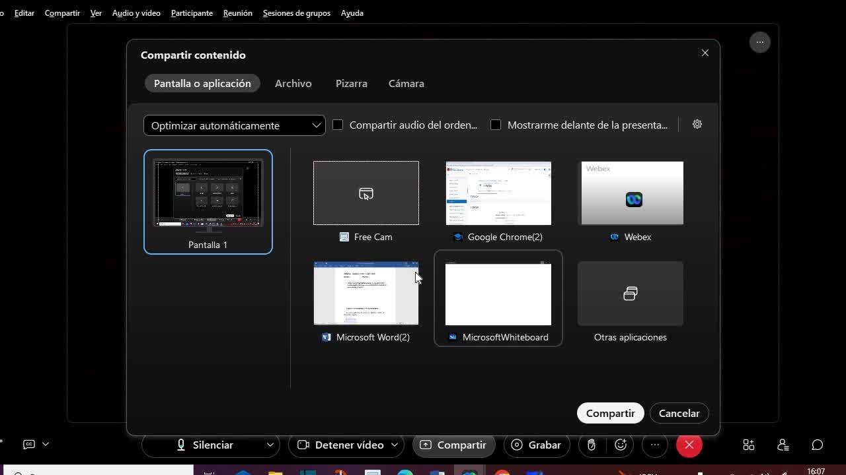This screenshot has width=846, height=475.
Task: Click the red leave meeting button
Action: [689, 445]
